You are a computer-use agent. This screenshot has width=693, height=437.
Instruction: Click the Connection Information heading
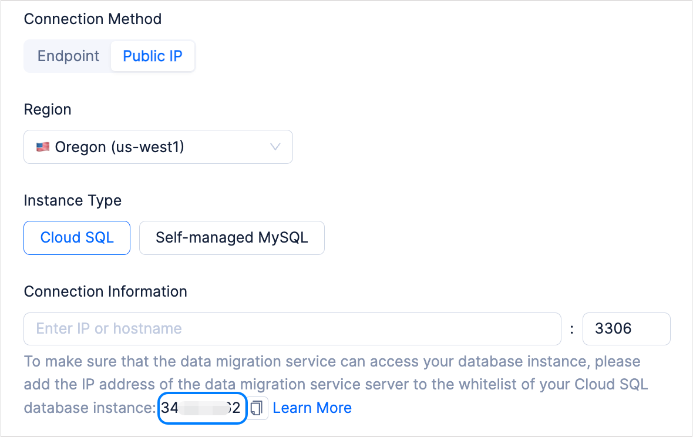tap(105, 292)
